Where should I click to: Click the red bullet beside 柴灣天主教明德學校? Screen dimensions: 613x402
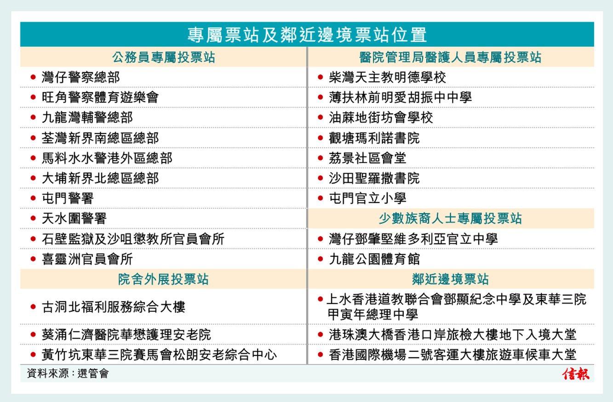[x=321, y=78]
